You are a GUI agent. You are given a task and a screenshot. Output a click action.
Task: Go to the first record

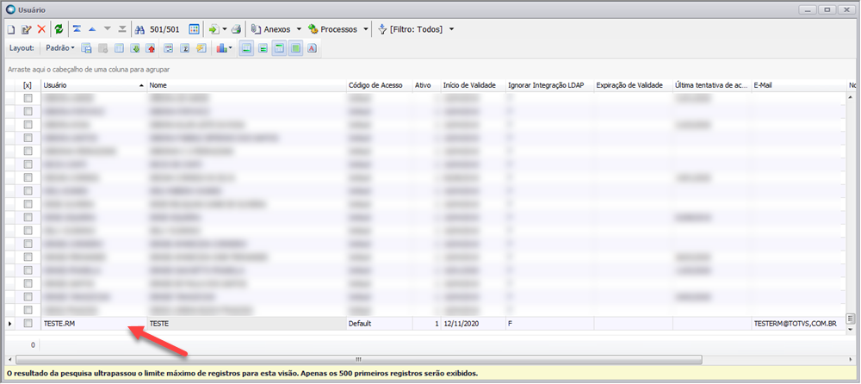(x=77, y=29)
